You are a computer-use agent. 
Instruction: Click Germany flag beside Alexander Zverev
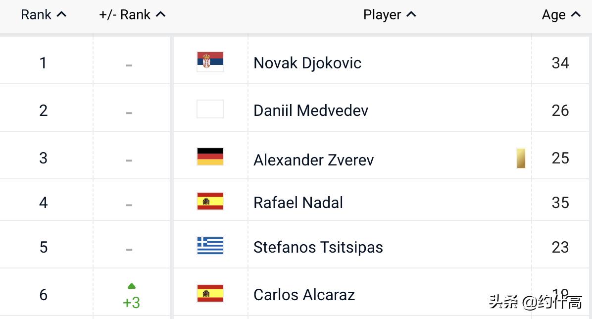click(210, 157)
